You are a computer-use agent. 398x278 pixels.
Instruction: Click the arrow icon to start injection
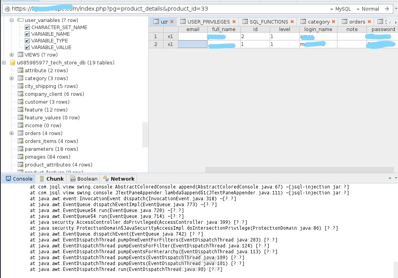pyautogui.click(x=387, y=9)
